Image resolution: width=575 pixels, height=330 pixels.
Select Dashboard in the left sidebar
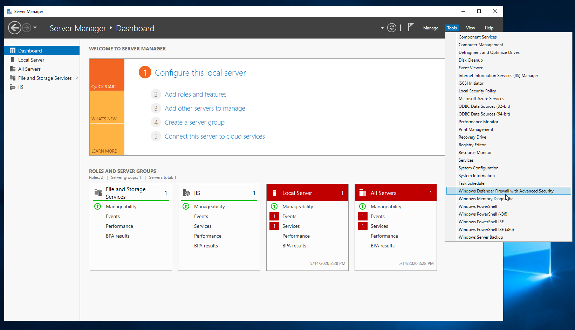click(29, 50)
